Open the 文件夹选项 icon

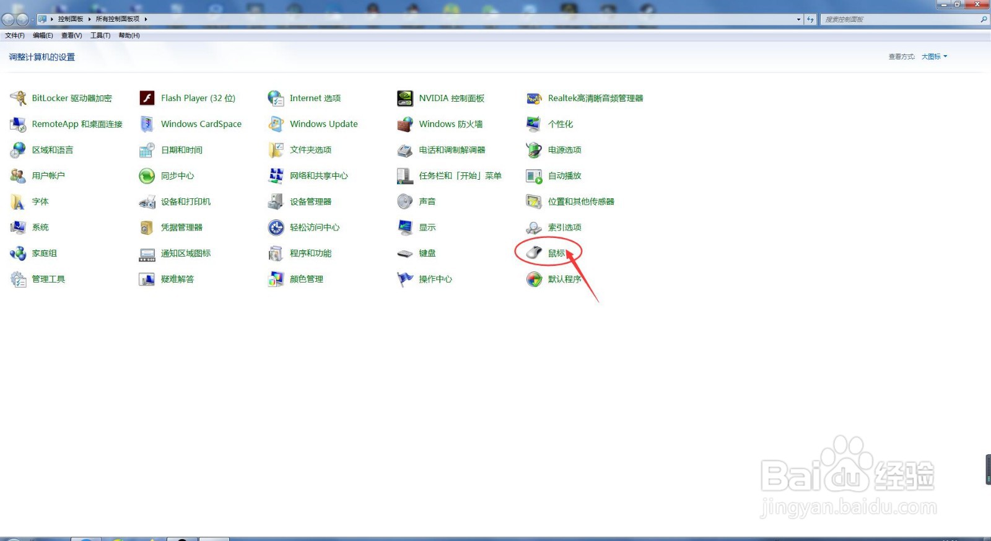276,150
